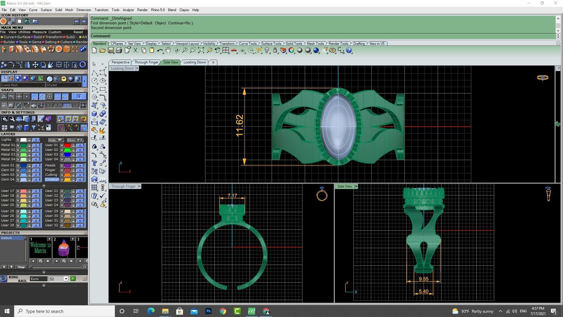Click the green Ring Rail play button
563x317 pixels.
(73, 279)
